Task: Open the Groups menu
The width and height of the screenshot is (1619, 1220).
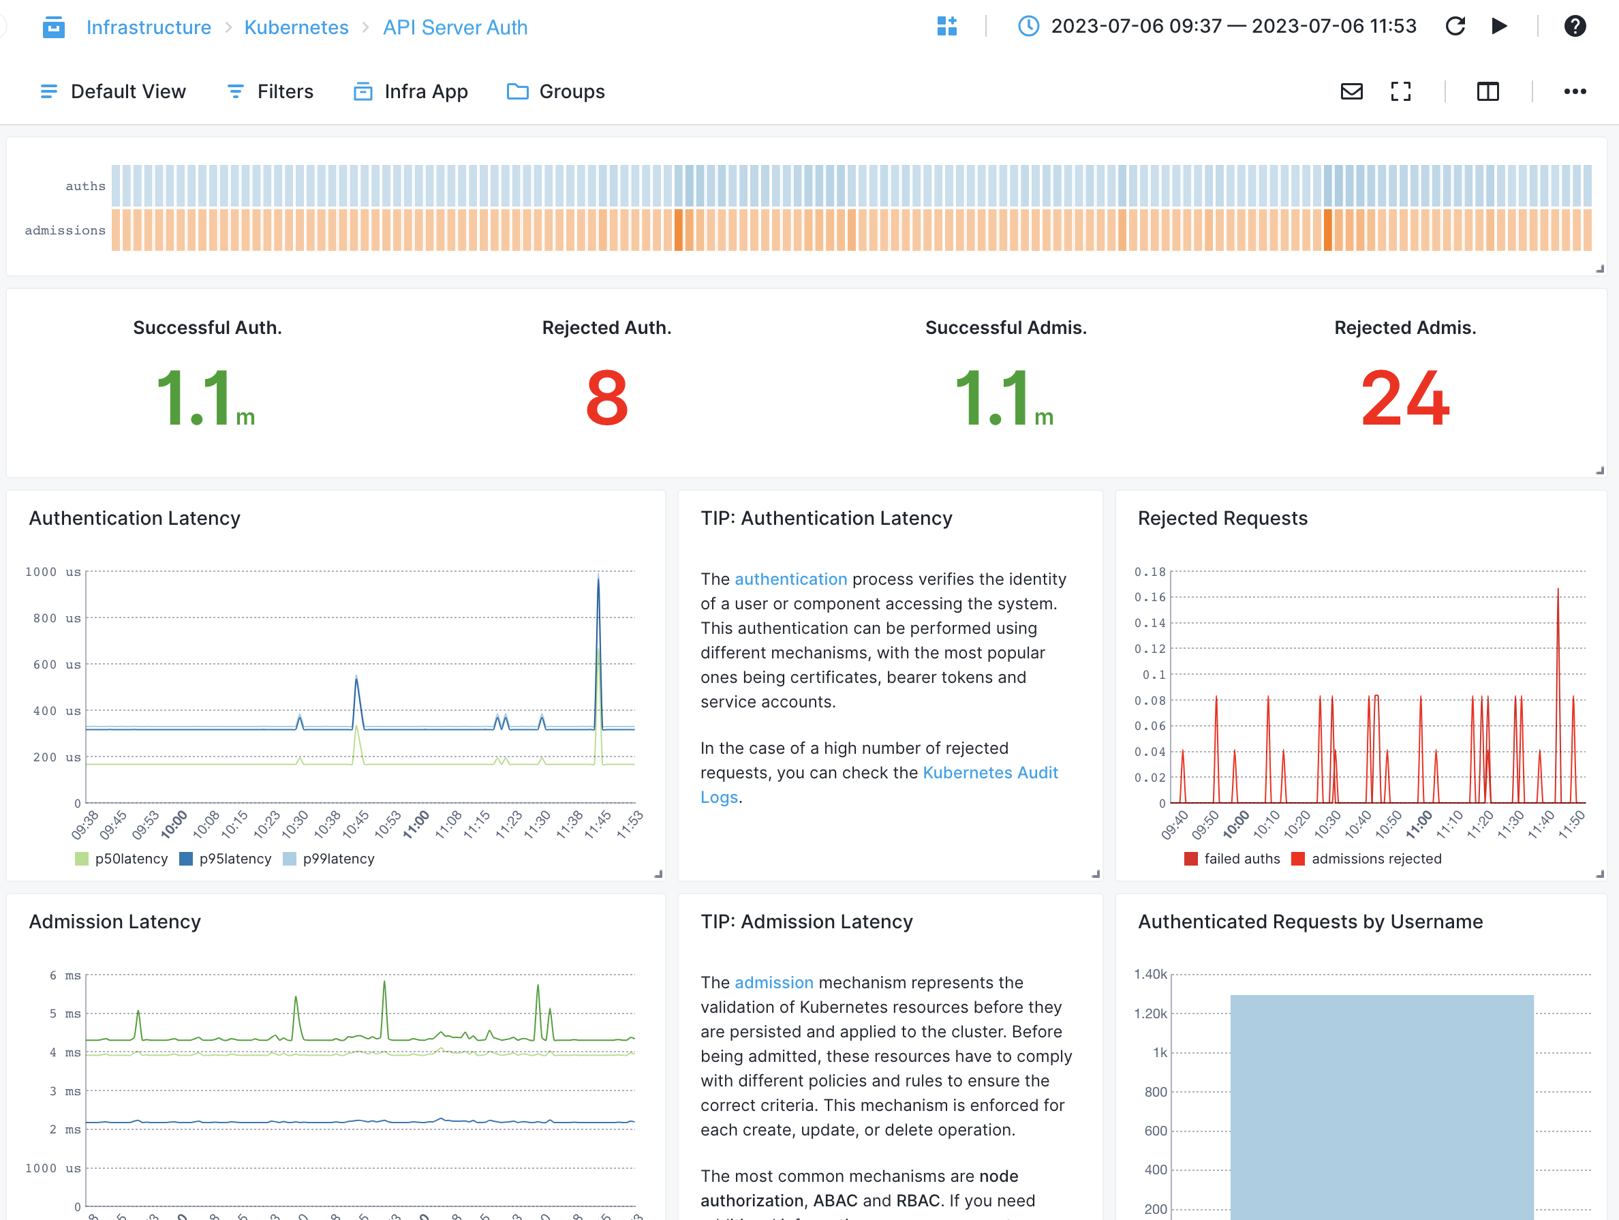Action: (556, 91)
